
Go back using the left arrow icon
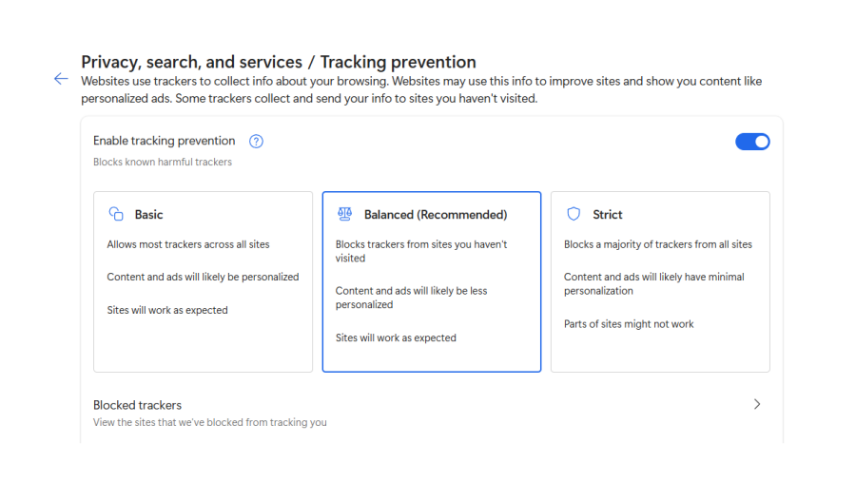[x=61, y=79]
